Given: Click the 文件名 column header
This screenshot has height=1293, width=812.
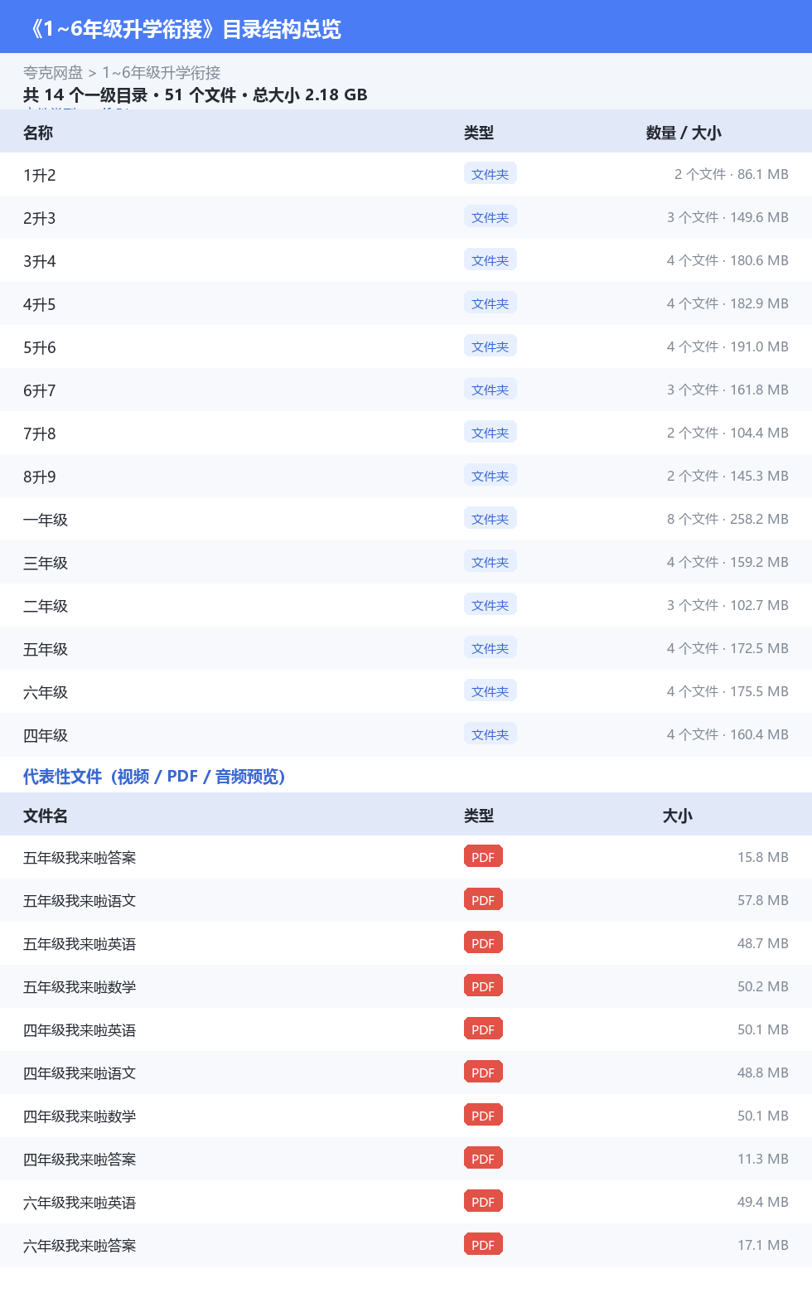Looking at the screenshot, I should tap(46, 816).
